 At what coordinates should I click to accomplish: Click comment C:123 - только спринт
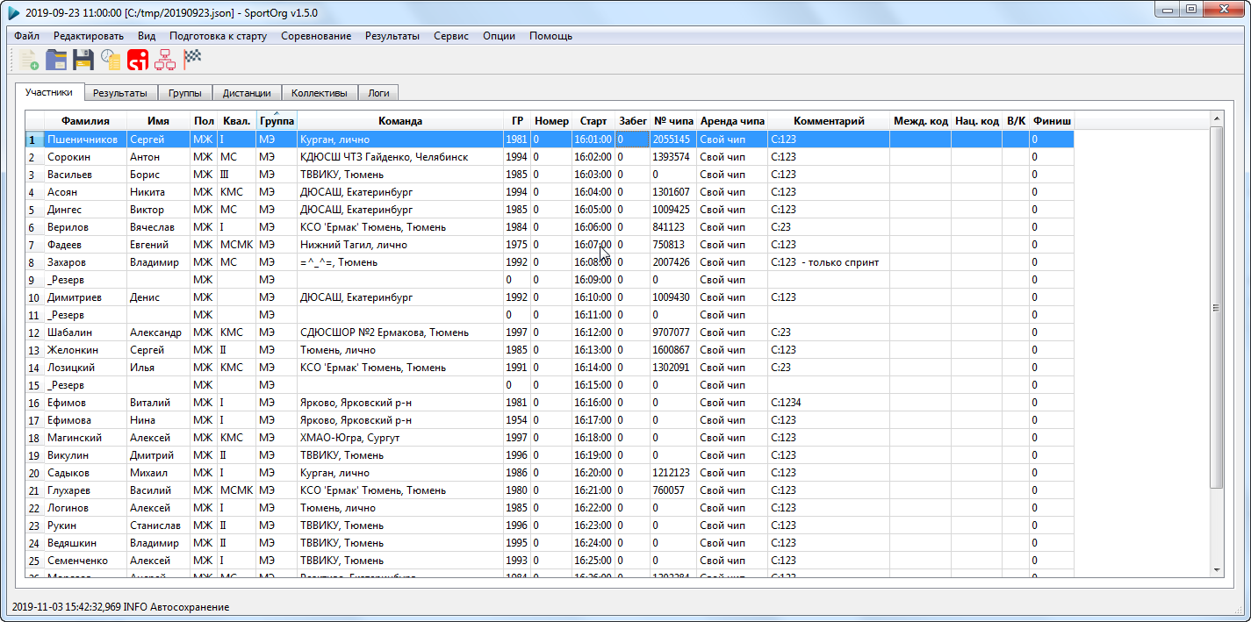tap(829, 262)
